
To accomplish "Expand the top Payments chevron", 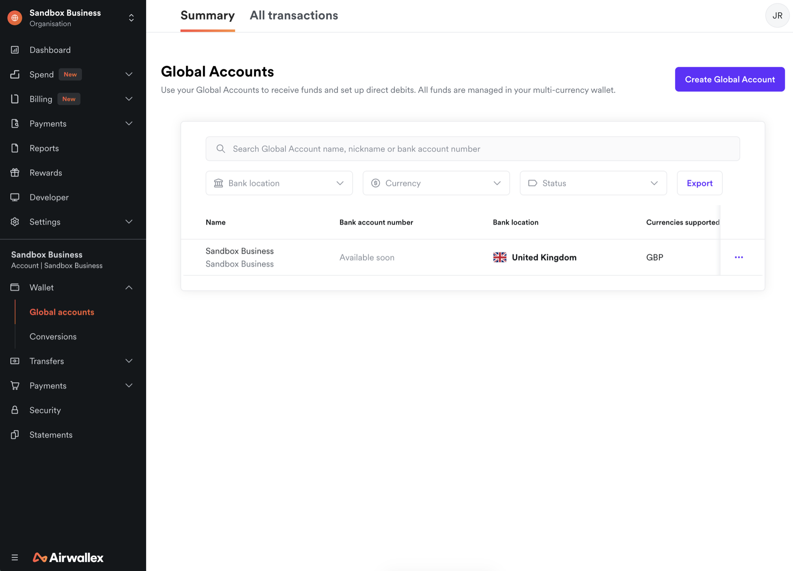I will 129,124.
